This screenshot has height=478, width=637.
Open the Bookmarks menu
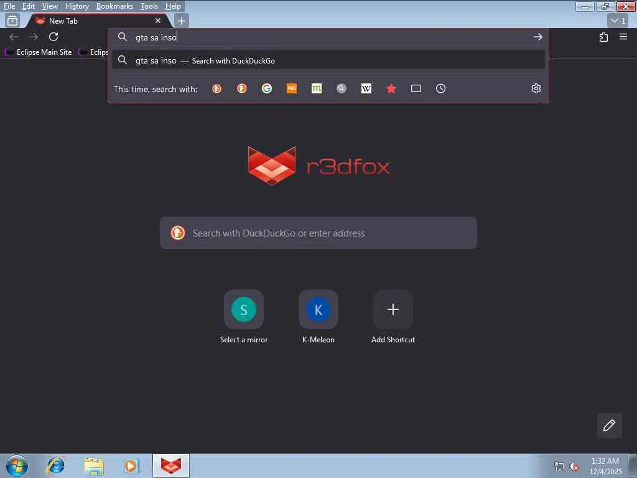tap(114, 6)
